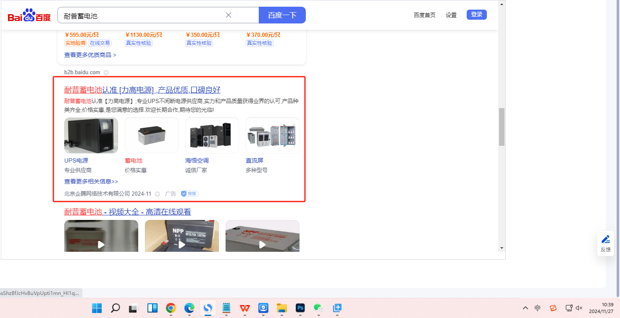Click the ￥370.00元/只 price

click(x=263, y=35)
